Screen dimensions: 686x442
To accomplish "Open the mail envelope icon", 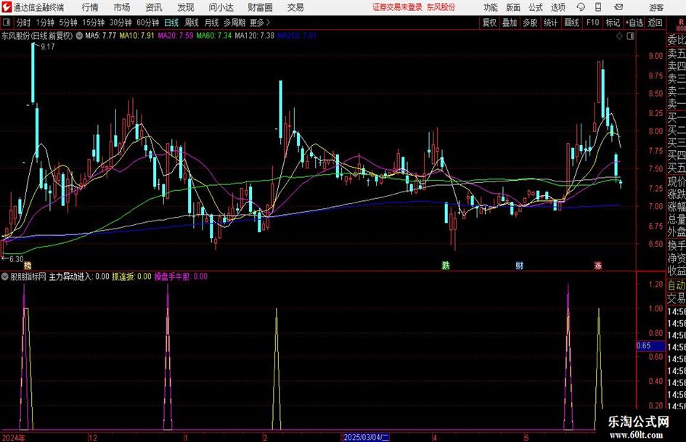I will (x=618, y=7).
